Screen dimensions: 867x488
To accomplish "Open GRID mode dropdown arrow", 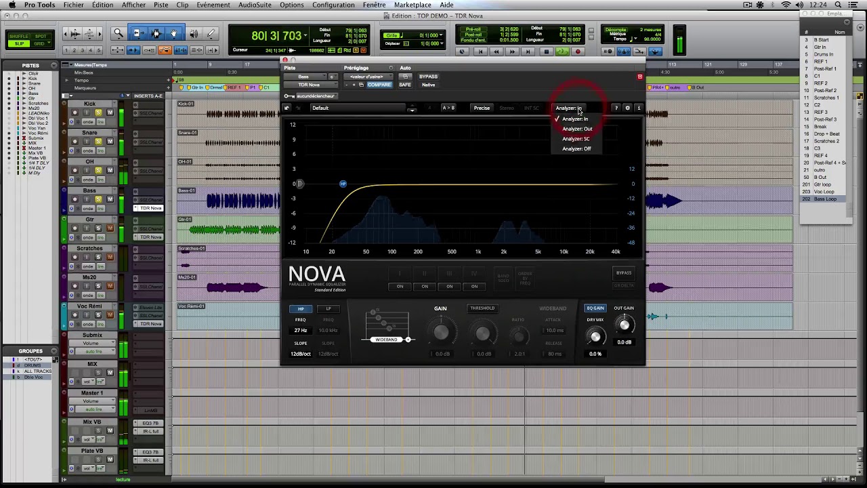I will [49, 44].
